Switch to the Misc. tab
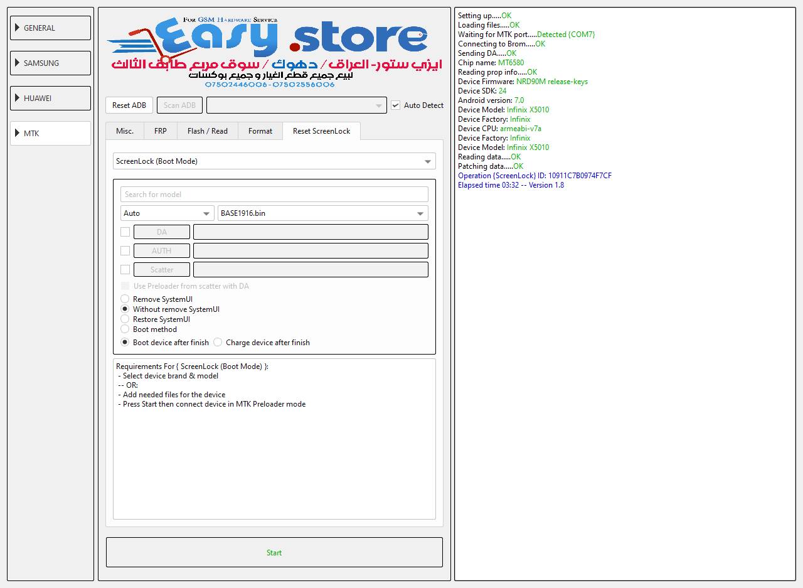The image size is (803, 588). [x=125, y=131]
